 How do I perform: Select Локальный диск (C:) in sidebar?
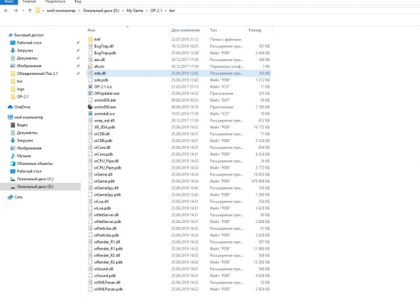point(35,179)
